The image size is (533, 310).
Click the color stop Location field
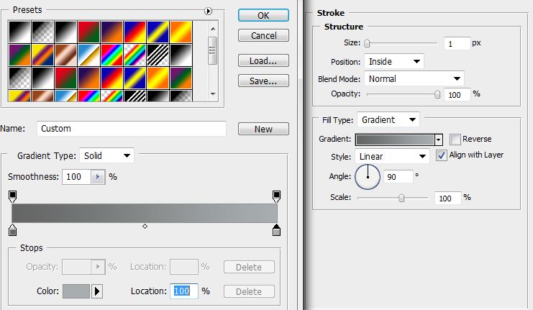click(x=183, y=291)
